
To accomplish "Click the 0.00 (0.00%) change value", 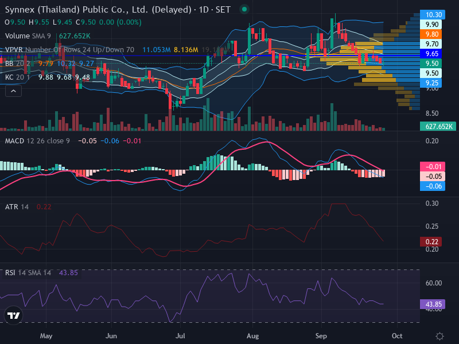I will pyautogui.click(x=120, y=22).
